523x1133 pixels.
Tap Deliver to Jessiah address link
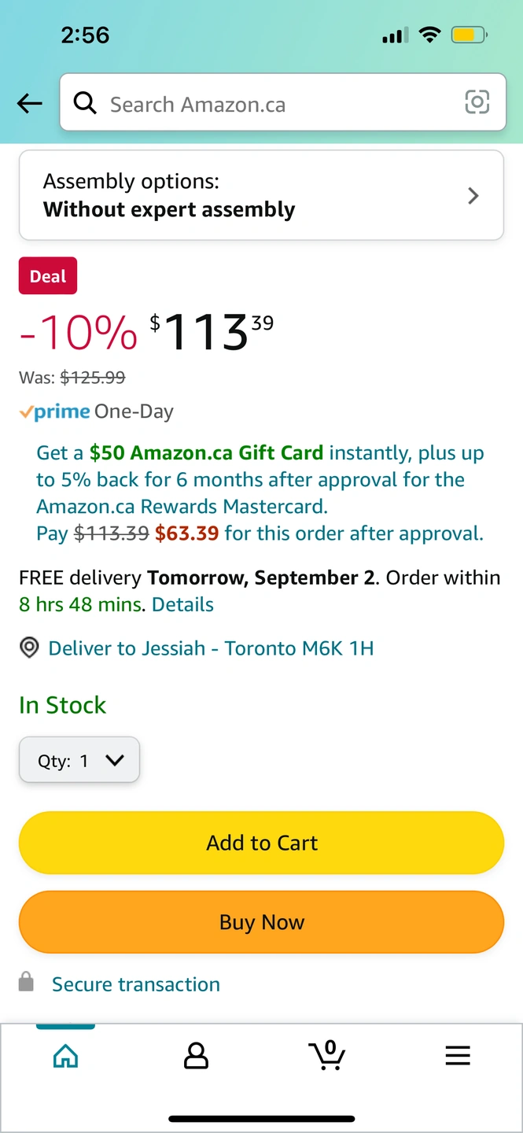211,648
